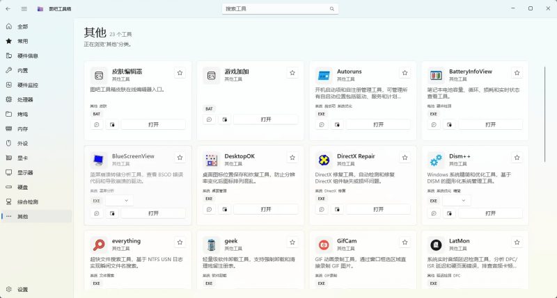Open file location icon for Dism++

pyautogui.click(x=449, y=213)
